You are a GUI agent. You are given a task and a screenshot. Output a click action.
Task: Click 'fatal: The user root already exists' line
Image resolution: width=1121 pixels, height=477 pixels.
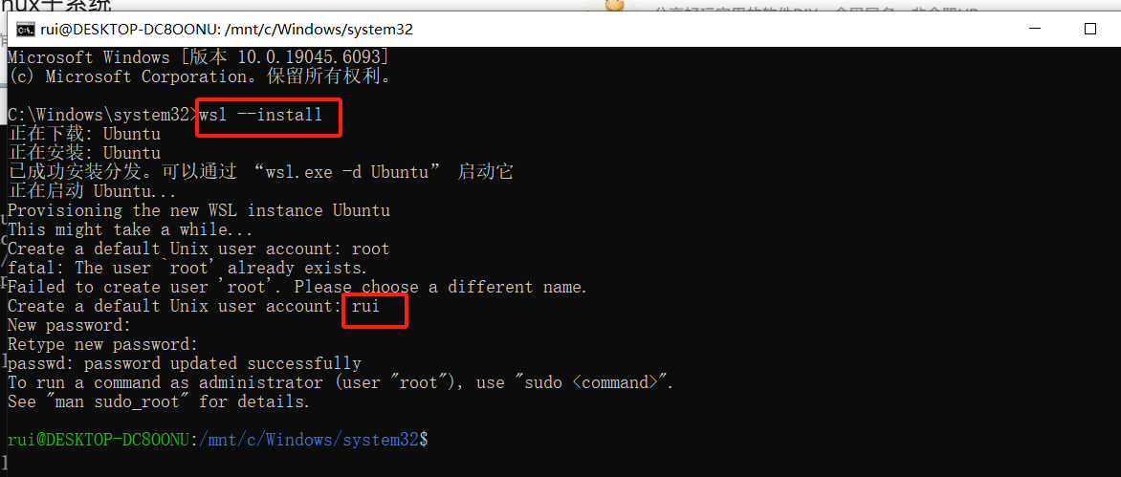187,269
